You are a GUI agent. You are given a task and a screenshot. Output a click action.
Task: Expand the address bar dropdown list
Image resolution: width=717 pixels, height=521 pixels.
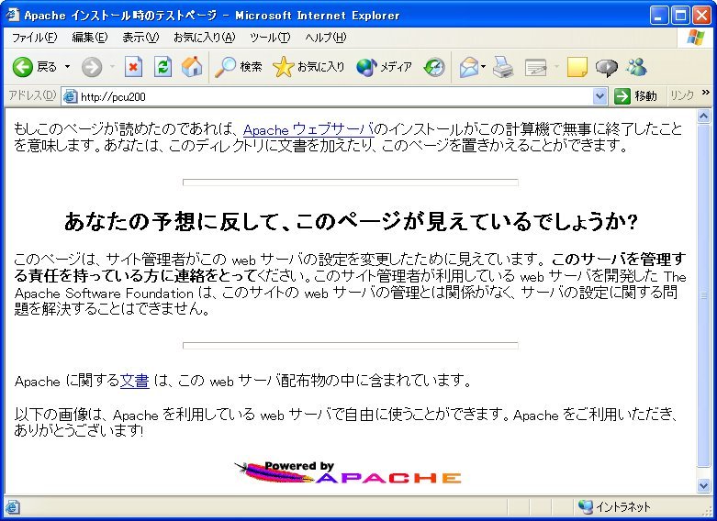(x=599, y=96)
